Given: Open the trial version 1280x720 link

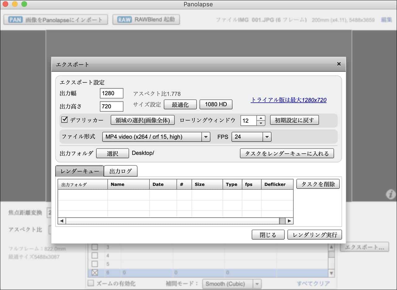Looking at the screenshot, I should coord(288,100).
